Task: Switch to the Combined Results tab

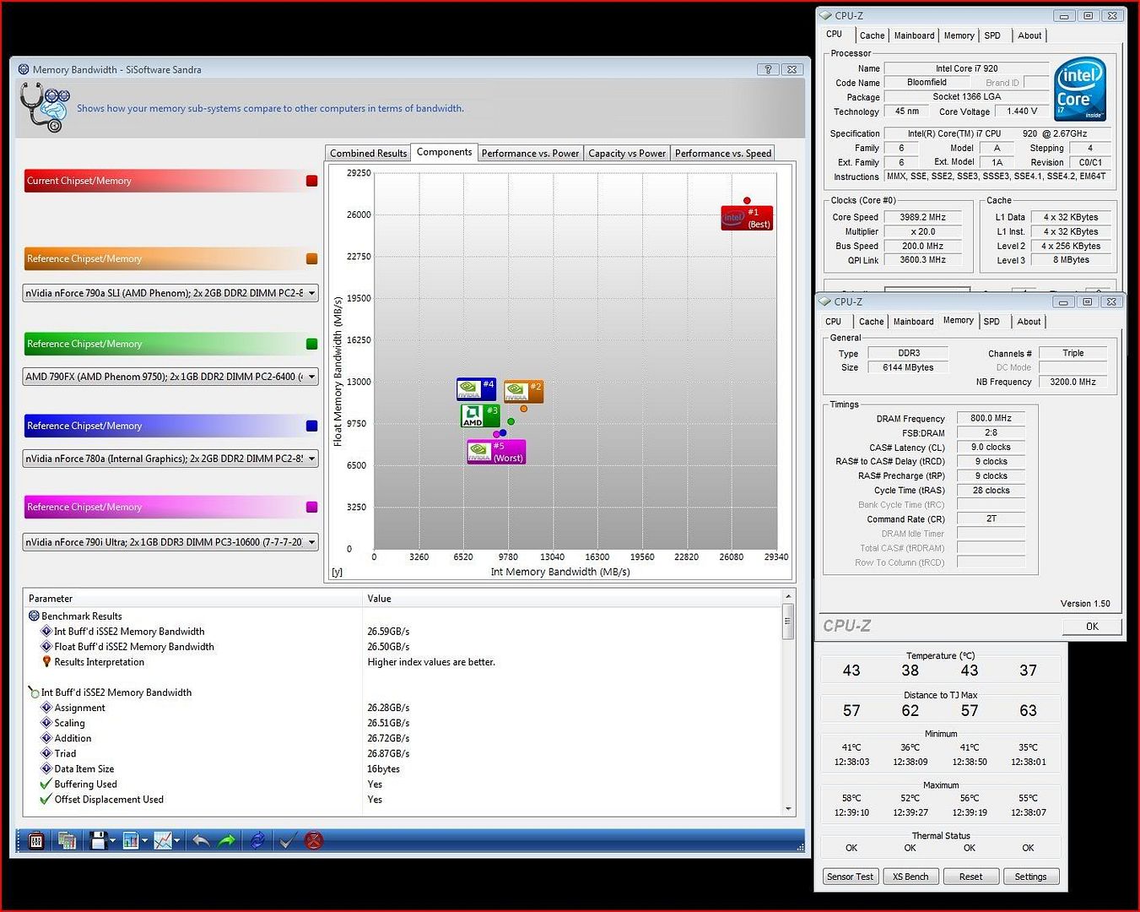Action: click(x=368, y=153)
